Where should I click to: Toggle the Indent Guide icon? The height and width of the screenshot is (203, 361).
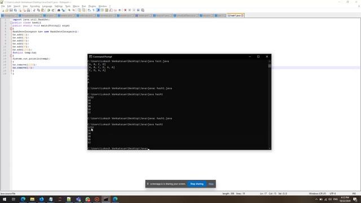tap(98, 10)
